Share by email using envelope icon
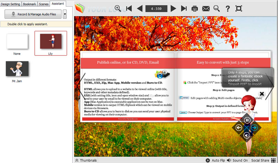The width and height of the screenshot is (278, 163). click(x=206, y=8)
